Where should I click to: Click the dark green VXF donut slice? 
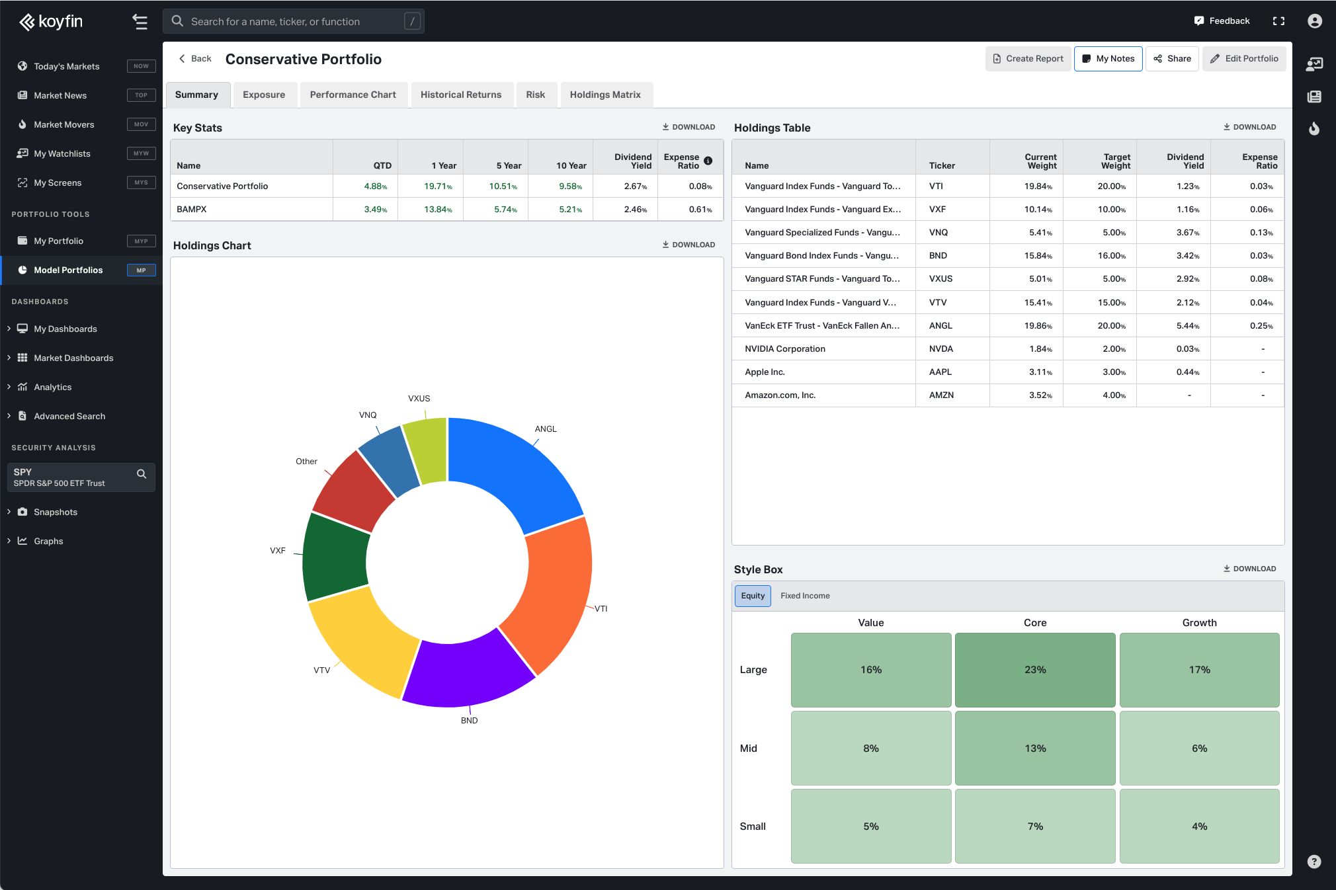click(335, 557)
